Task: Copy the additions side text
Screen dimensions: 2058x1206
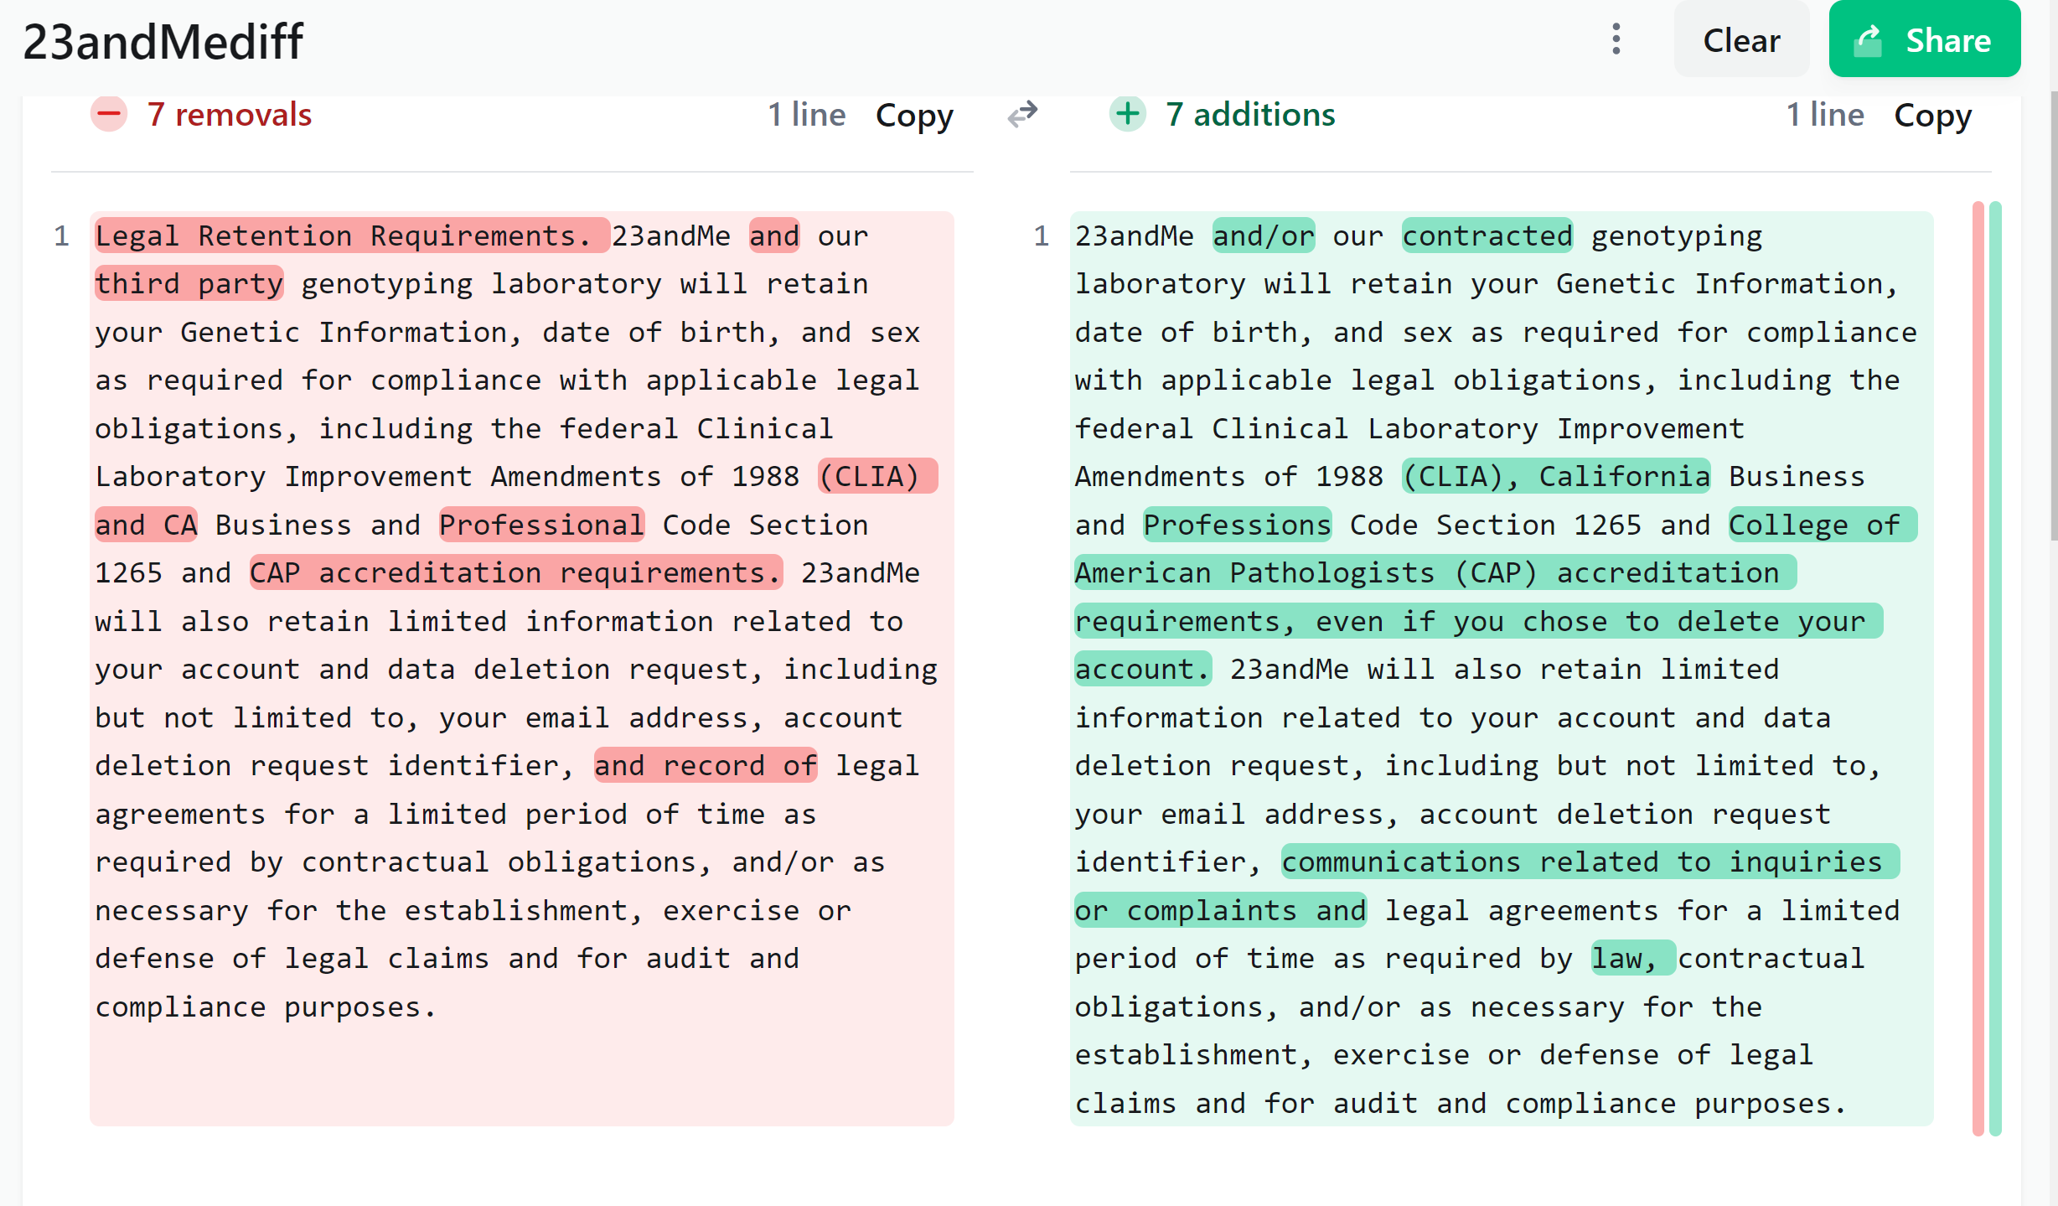Action: pyautogui.click(x=1933, y=115)
